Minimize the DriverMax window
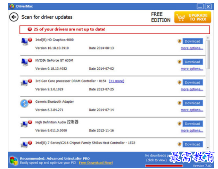This screenshot has width=218, height=169. [x=200, y=6]
